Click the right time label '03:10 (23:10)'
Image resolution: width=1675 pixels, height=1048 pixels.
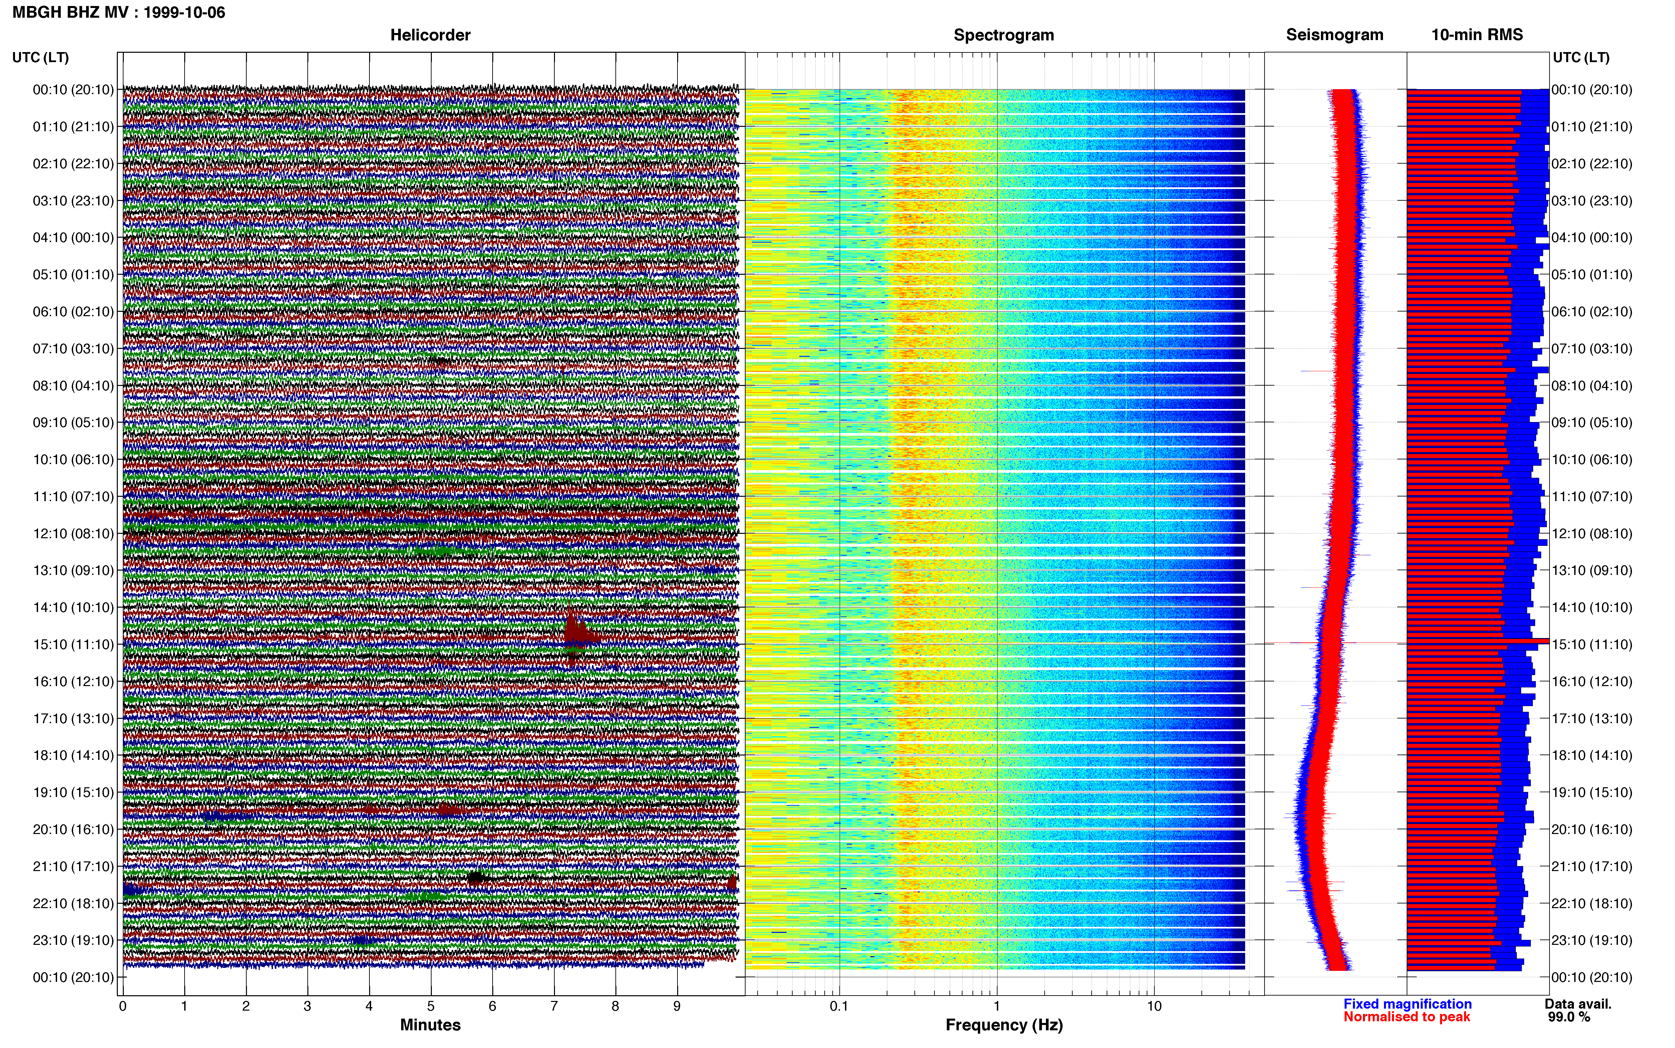[x=1592, y=200]
